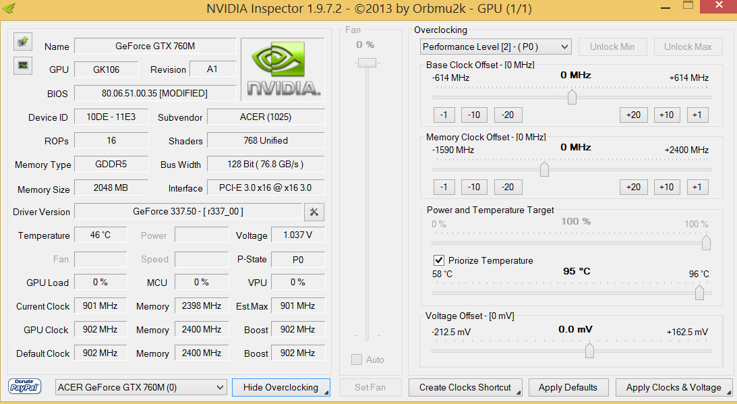Click the Memory Clock Offset slider handle
737x404 pixels.
pyautogui.click(x=544, y=169)
